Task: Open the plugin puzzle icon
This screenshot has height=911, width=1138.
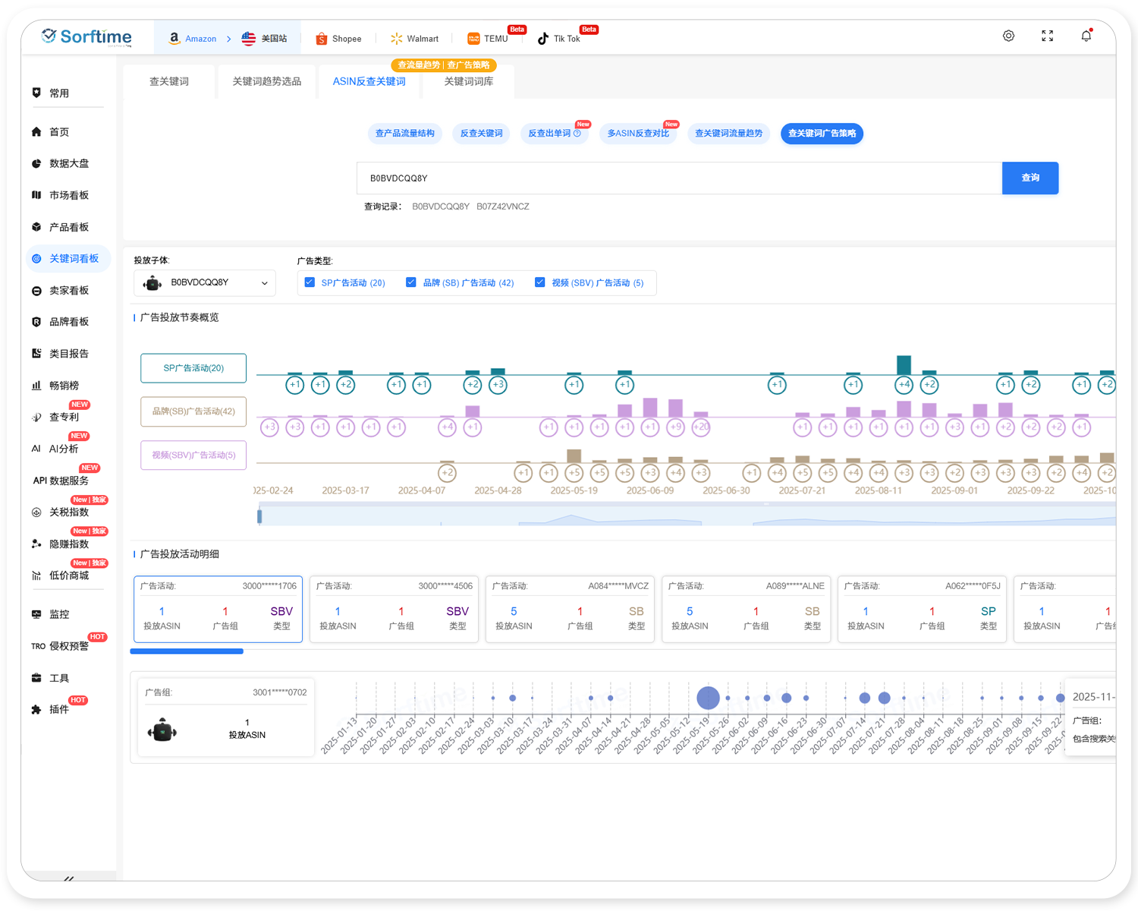Action: coord(36,710)
